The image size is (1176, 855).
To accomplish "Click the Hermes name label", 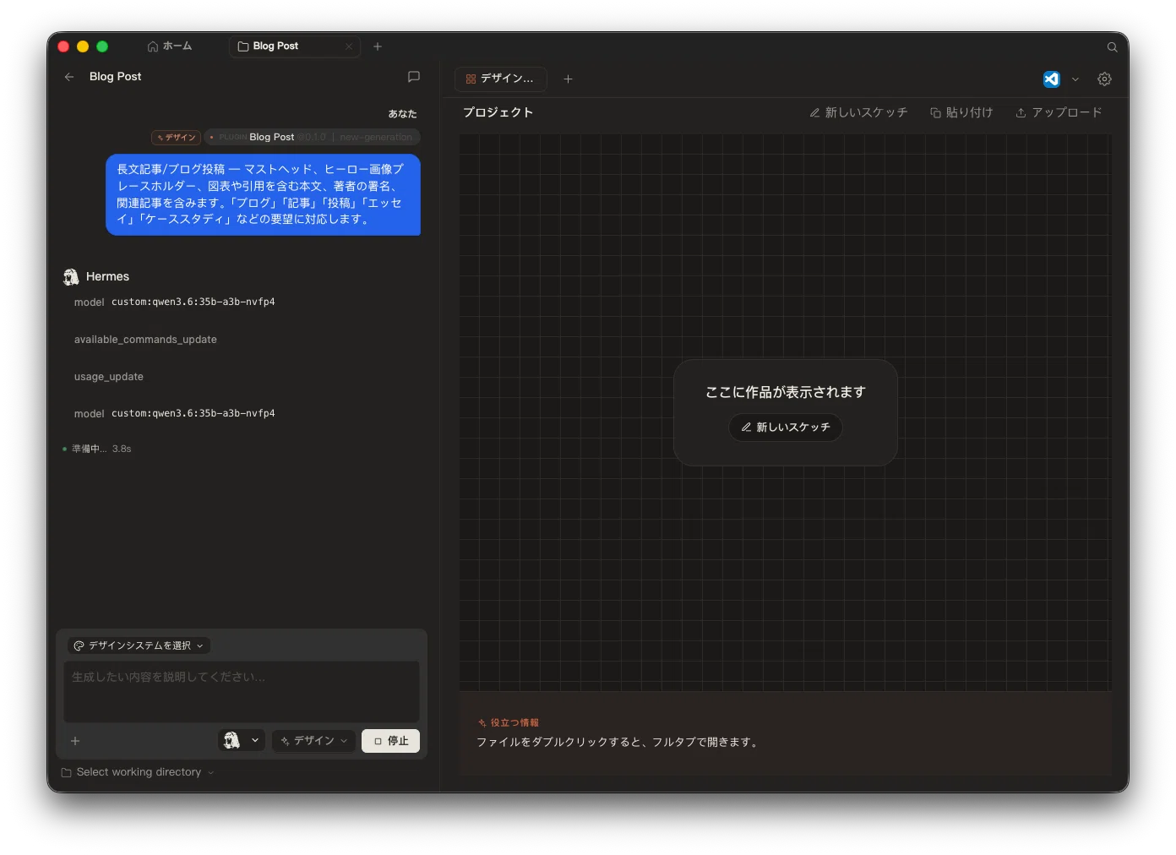I will pyautogui.click(x=107, y=277).
